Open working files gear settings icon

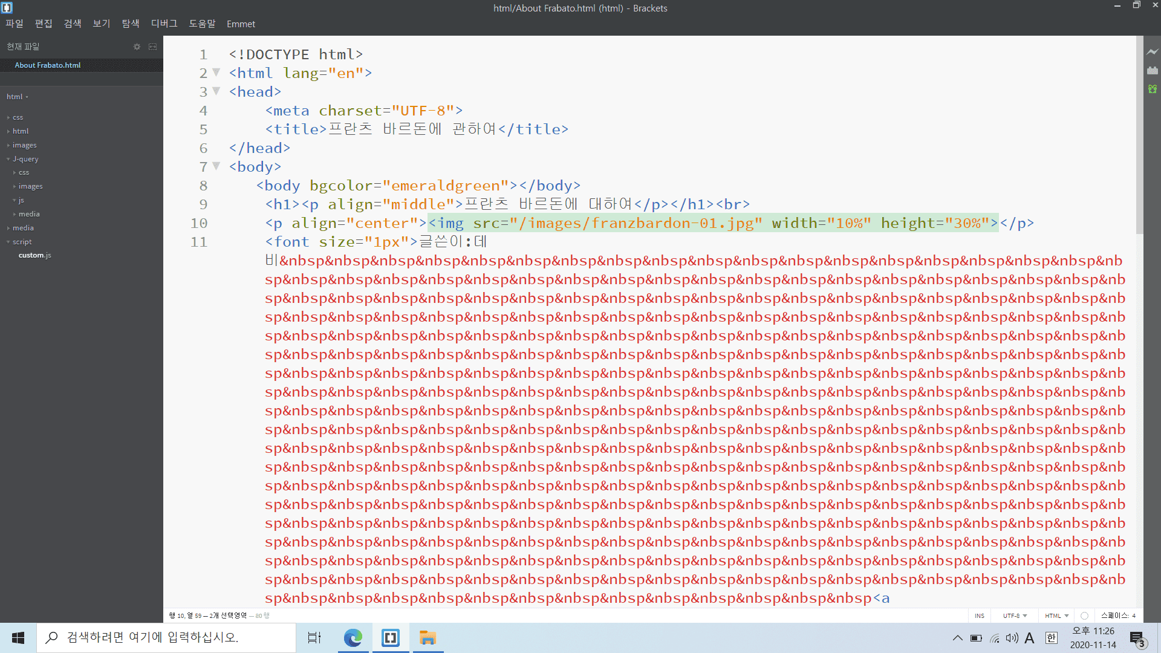[137, 47]
